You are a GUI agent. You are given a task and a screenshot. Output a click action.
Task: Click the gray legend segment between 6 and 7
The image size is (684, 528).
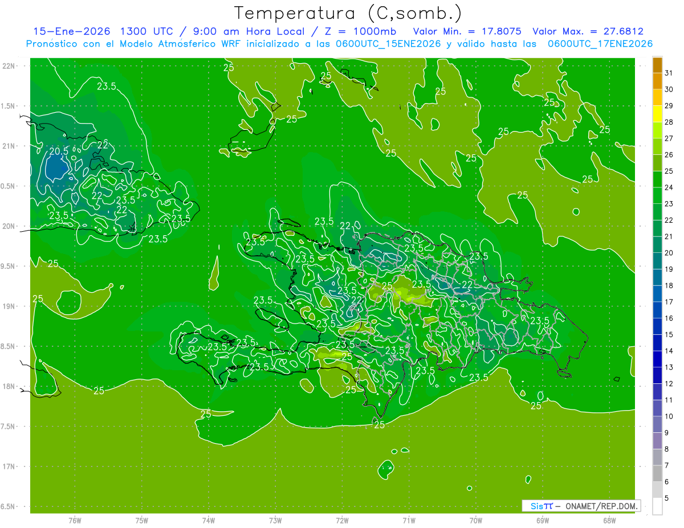657,474
